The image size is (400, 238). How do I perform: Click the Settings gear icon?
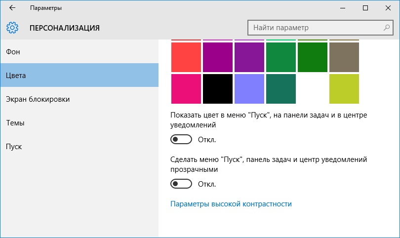tap(12, 28)
